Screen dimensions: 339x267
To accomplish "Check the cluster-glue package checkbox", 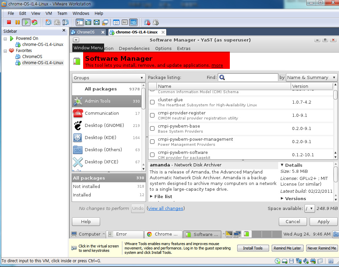I will [x=152, y=102].
